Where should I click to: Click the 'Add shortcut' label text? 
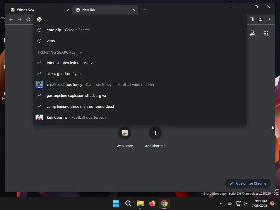click(155, 146)
